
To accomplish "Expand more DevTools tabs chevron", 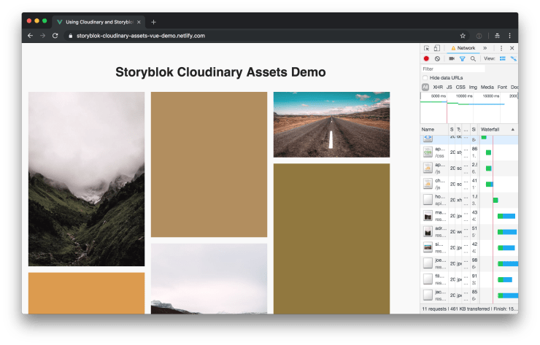I will pyautogui.click(x=485, y=48).
